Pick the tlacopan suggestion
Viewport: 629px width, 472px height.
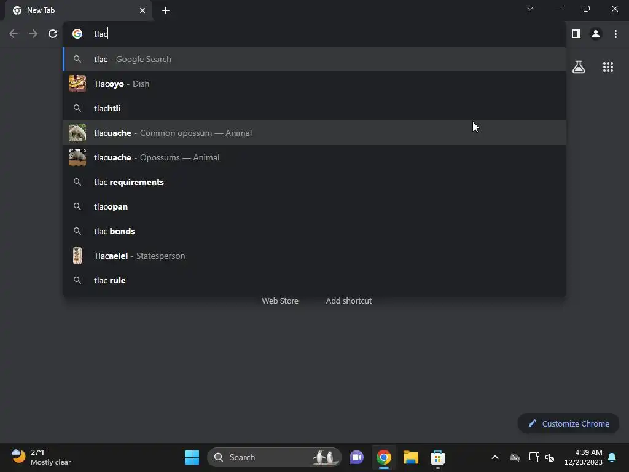[x=314, y=206]
